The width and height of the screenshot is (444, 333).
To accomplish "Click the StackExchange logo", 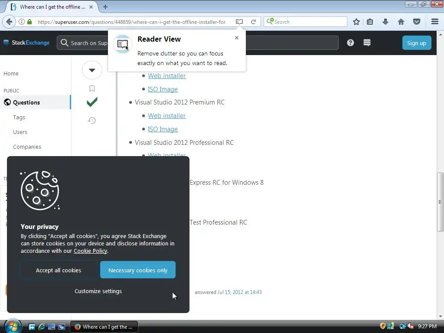I will [26, 43].
